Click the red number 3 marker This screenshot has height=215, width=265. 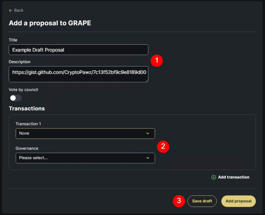point(179,201)
